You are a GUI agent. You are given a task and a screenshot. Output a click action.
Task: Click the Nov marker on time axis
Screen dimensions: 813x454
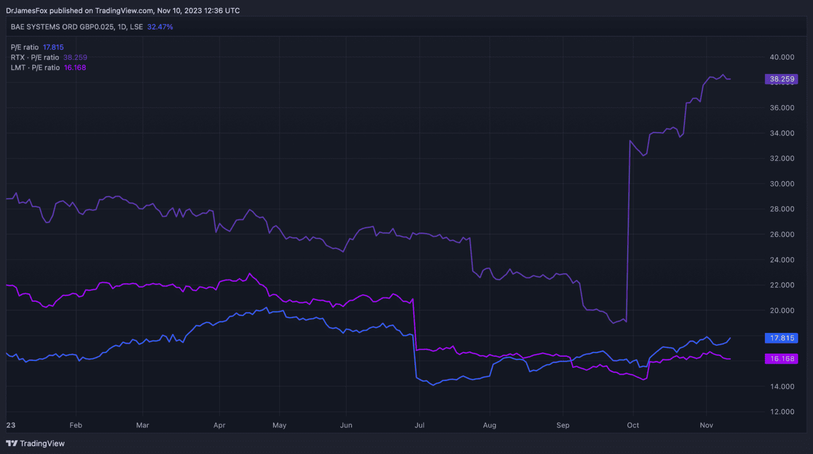click(x=706, y=425)
